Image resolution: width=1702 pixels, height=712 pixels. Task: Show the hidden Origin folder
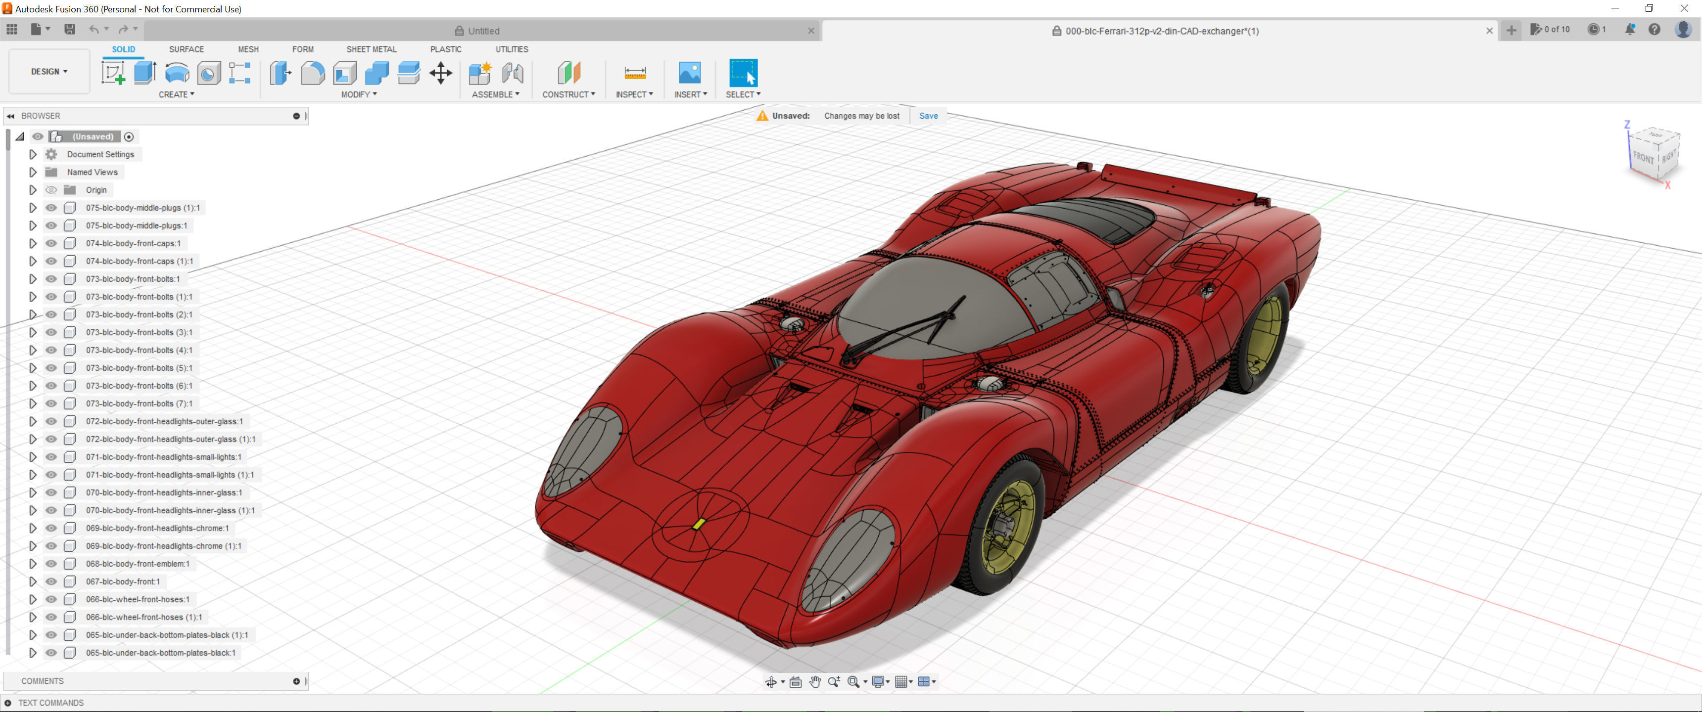pyautogui.click(x=51, y=189)
